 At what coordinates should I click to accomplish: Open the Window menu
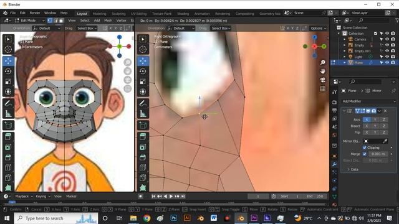(50, 13)
